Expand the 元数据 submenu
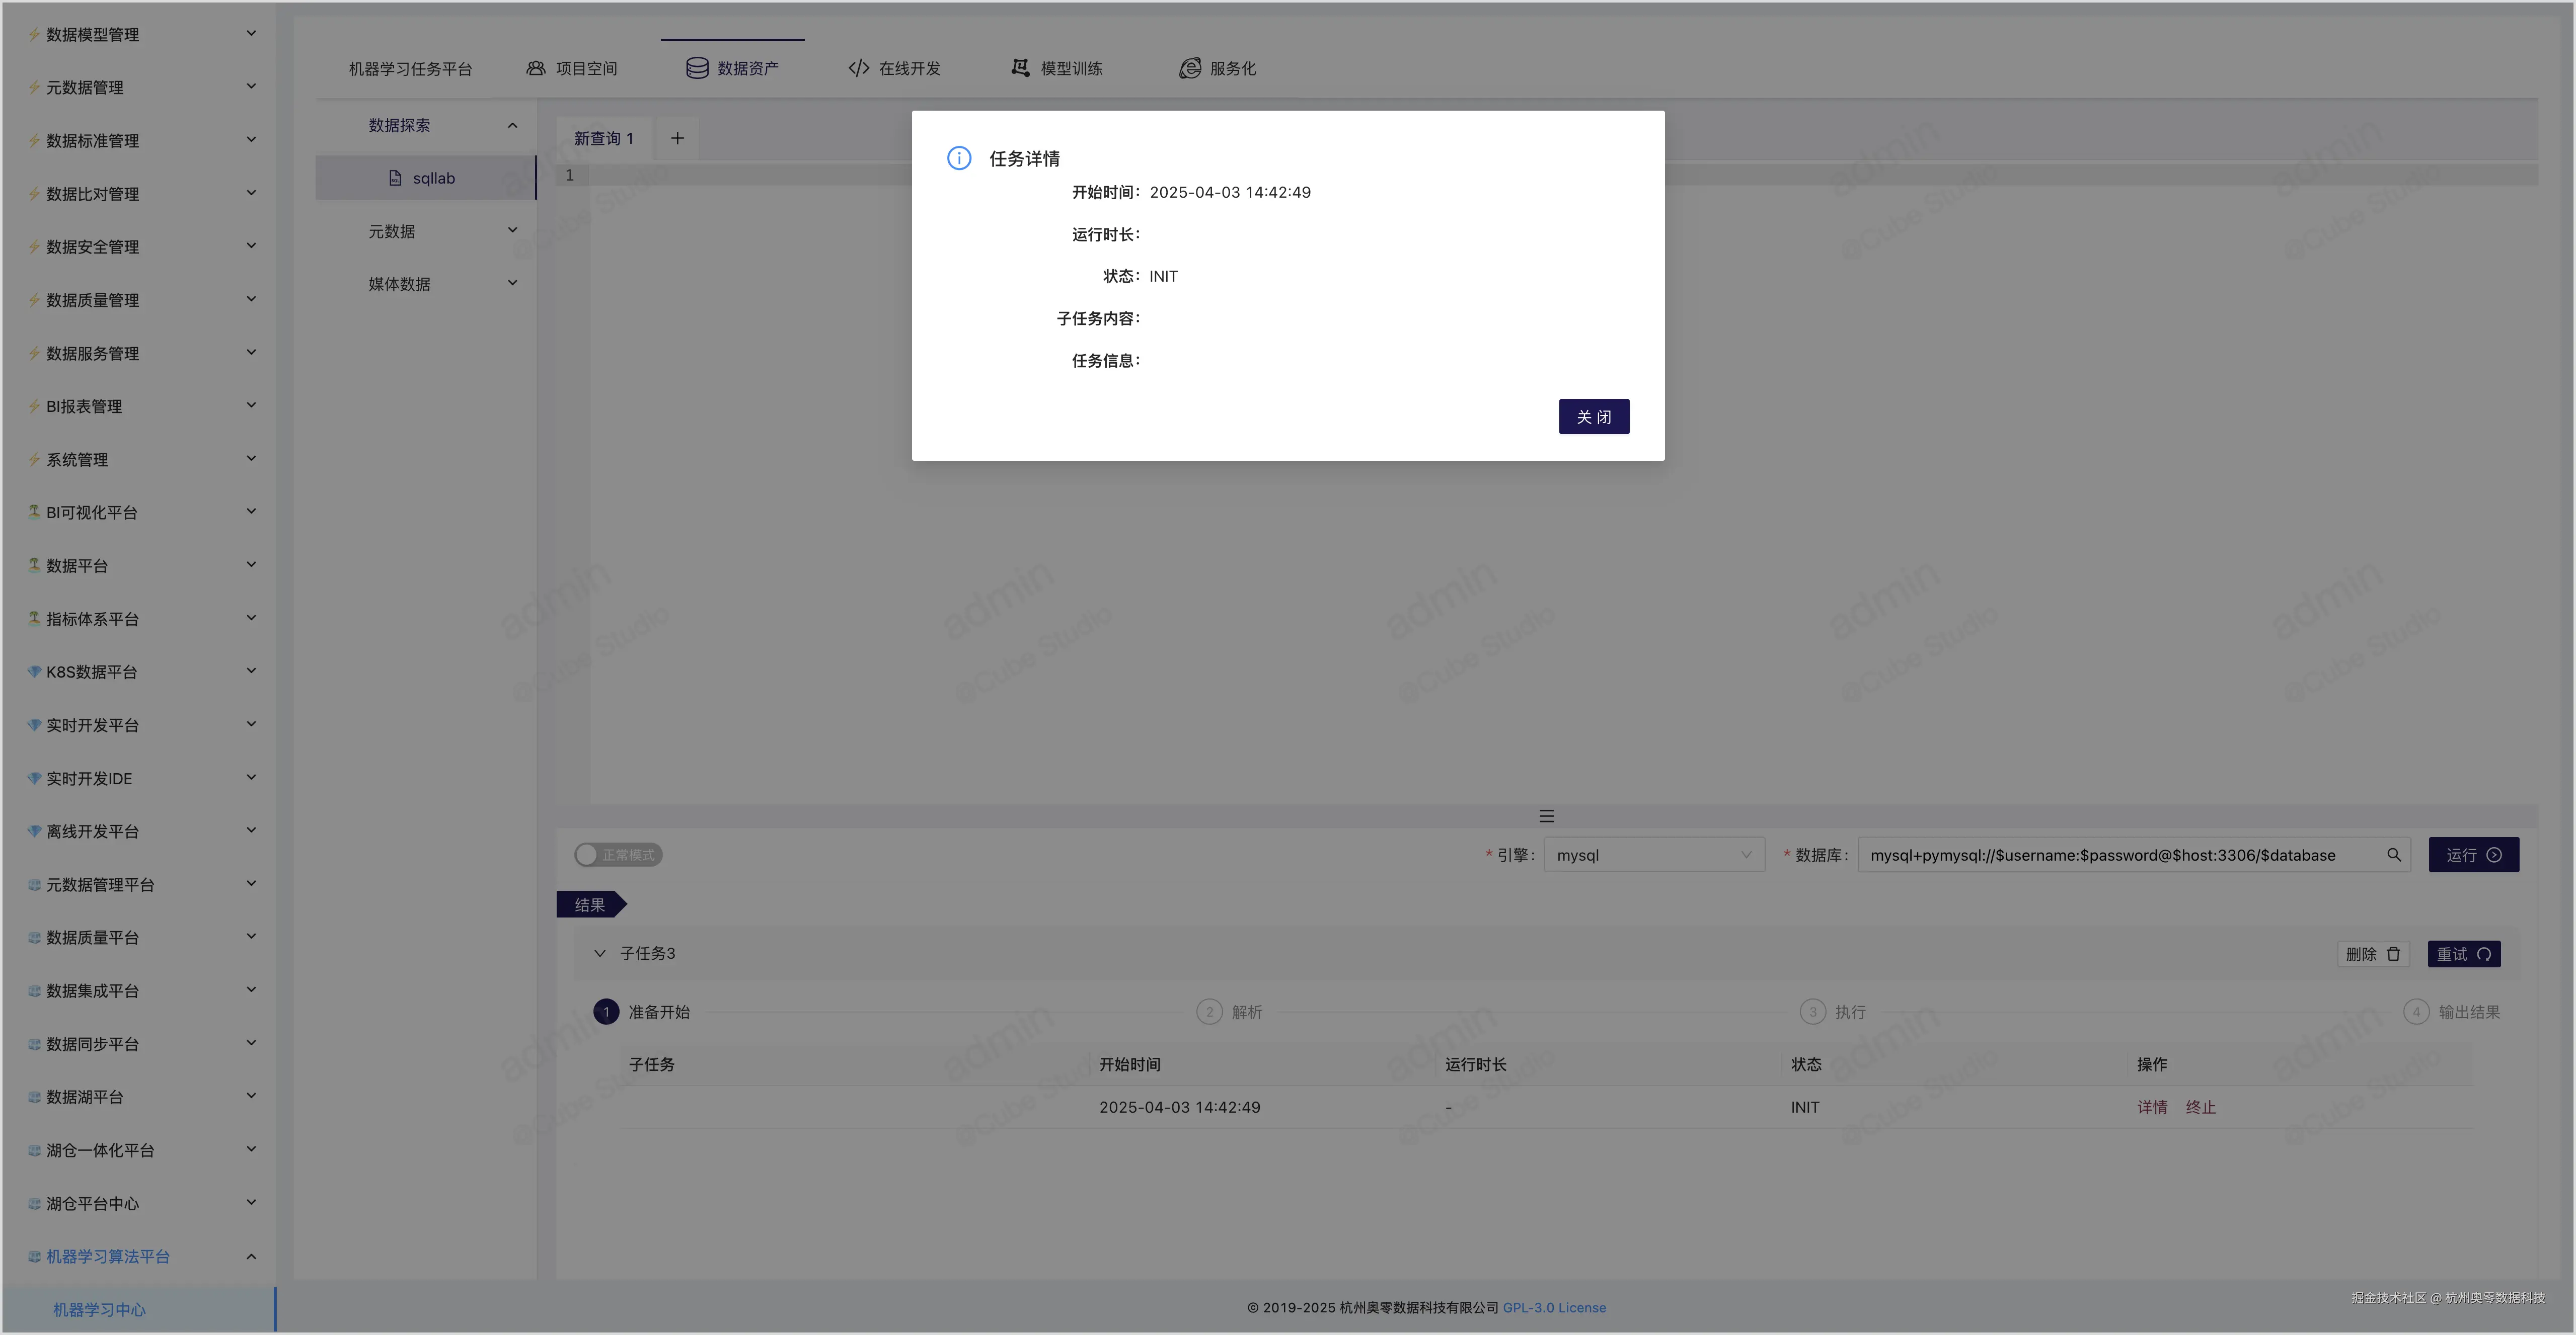Image resolution: width=2576 pixels, height=1335 pixels. point(512,231)
